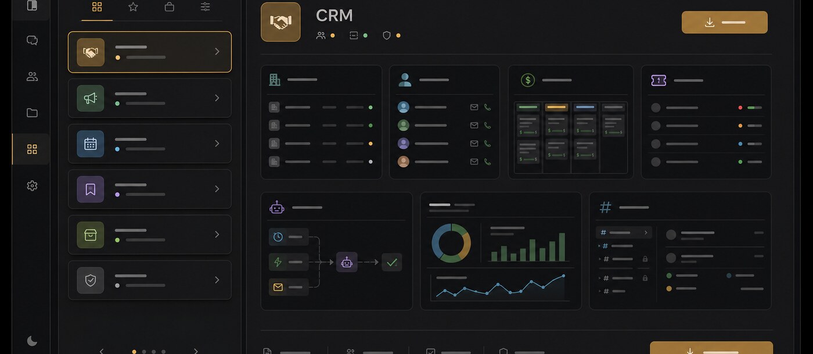Expand the shield card's chevron

pos(217,280)
